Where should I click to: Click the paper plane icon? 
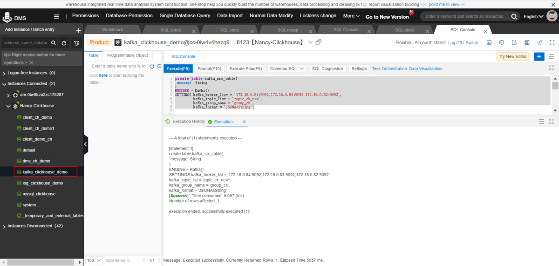(539, 42)
